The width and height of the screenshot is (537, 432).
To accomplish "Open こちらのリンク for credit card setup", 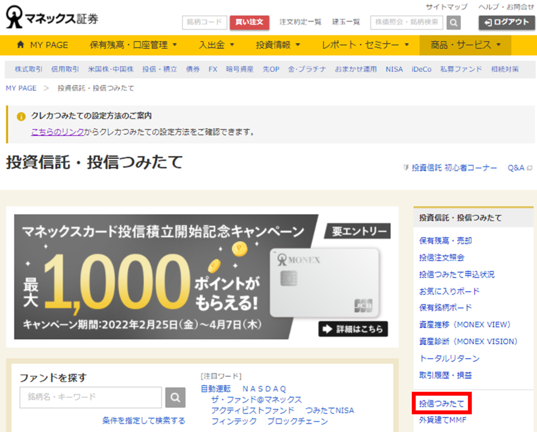I will pos(57,132).
